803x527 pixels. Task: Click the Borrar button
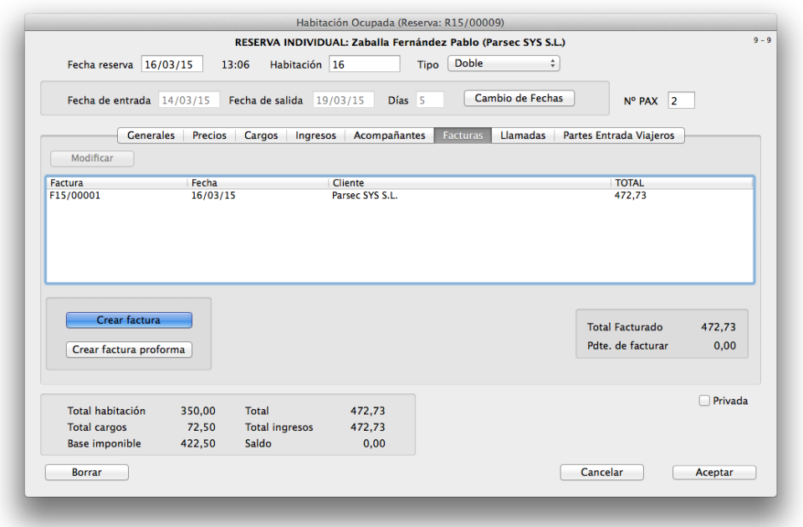(x=86, y=472)
